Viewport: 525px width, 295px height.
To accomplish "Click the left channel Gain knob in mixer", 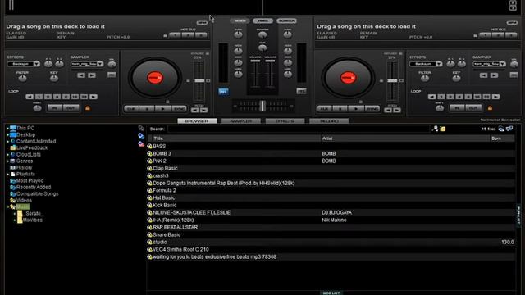I will tap(238, 34).
